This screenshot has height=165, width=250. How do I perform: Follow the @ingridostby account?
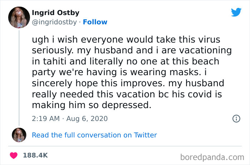[95, 22]
